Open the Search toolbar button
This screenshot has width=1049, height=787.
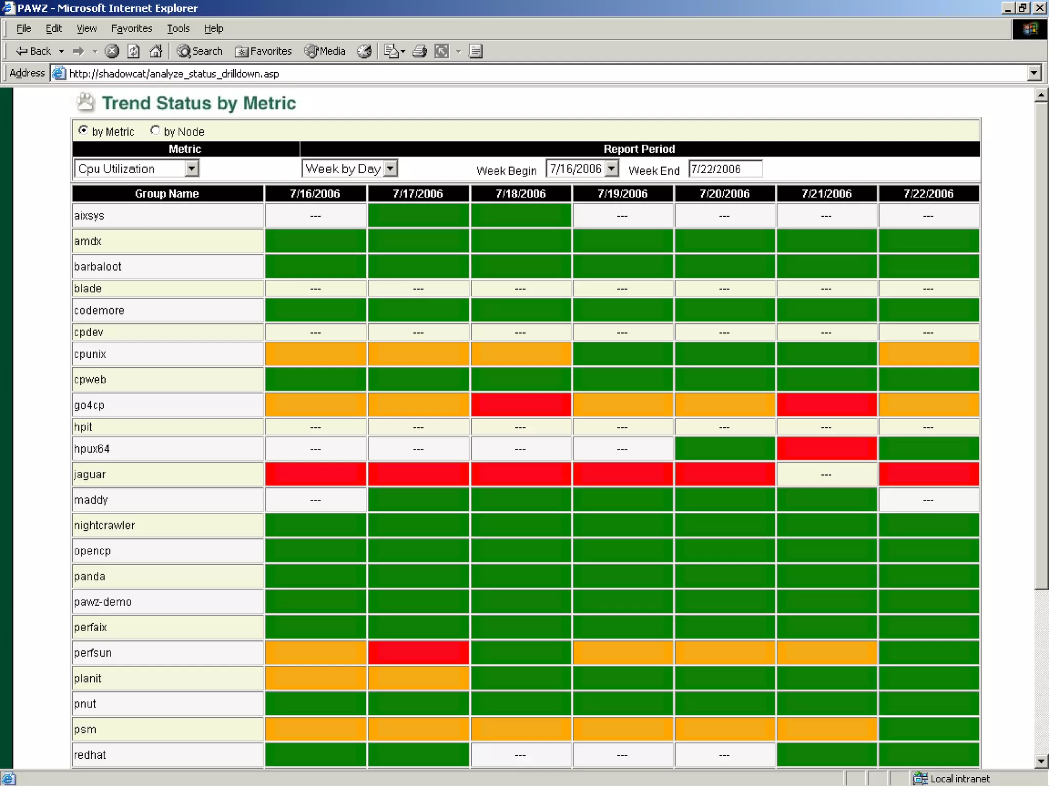200,51
